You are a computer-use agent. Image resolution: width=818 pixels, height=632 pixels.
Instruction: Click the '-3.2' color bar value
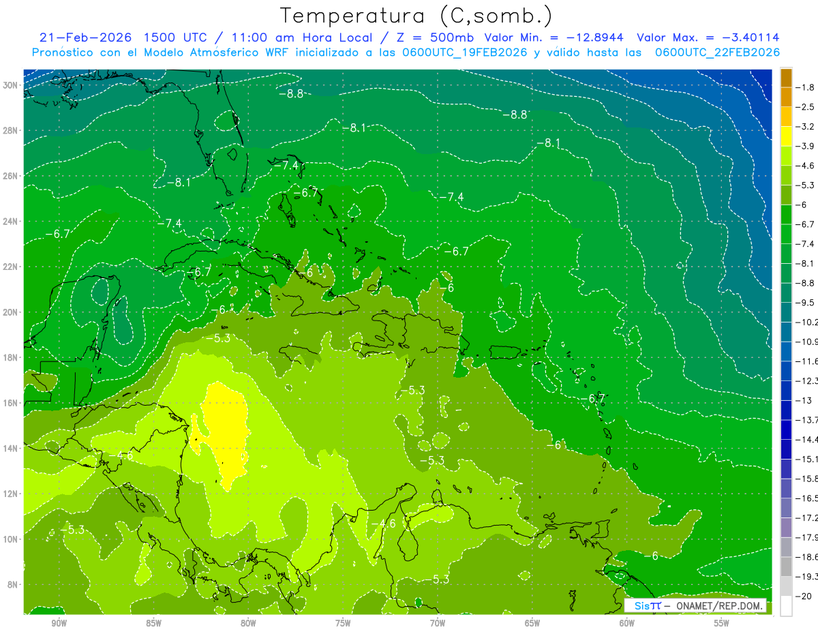805,127
